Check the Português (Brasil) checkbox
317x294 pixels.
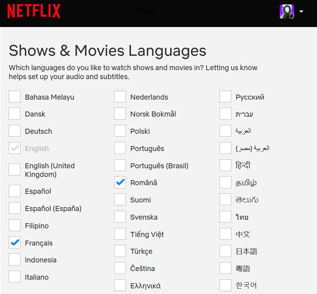(120, 165)
